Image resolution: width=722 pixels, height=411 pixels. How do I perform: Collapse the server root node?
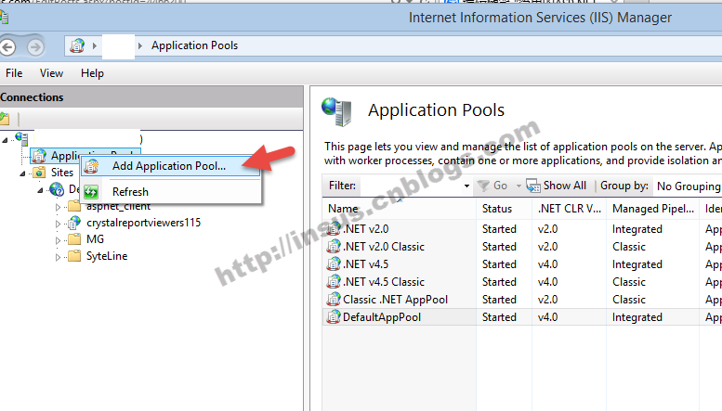pyautogui.click(x=5, y=140)
